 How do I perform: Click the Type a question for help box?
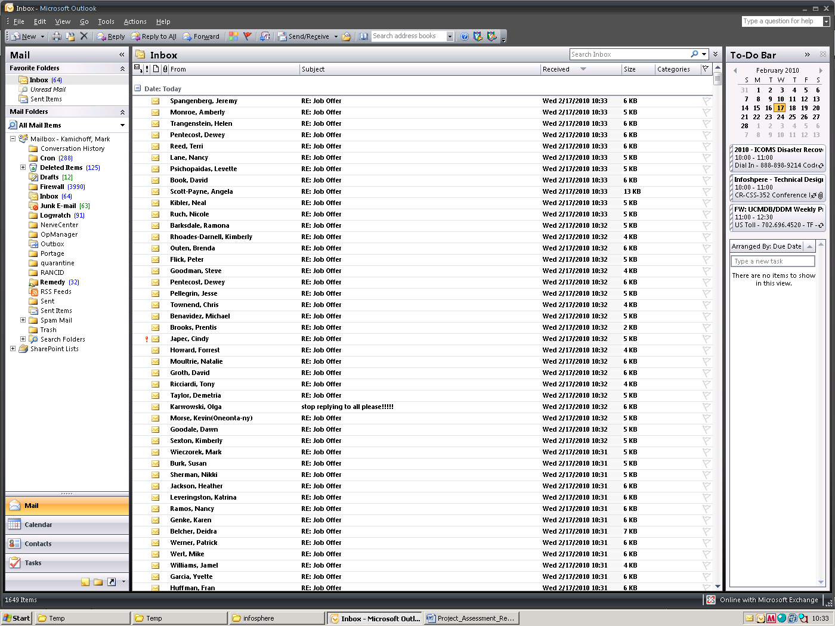(782, 21)
